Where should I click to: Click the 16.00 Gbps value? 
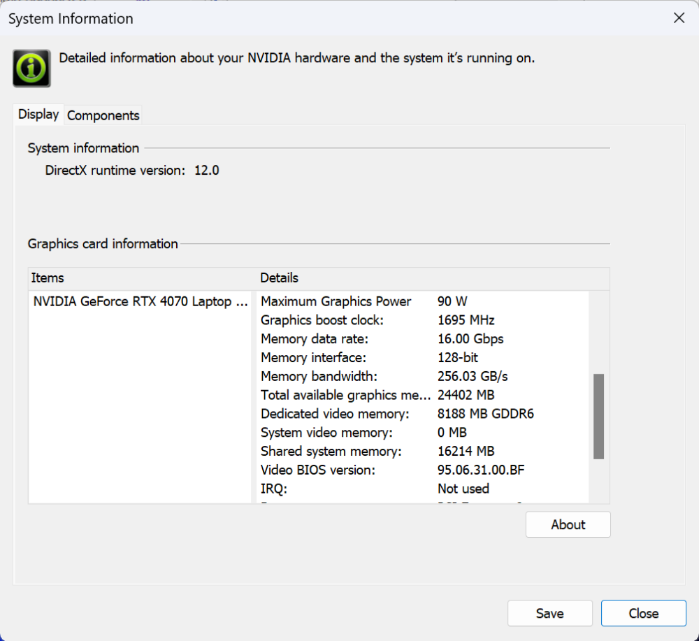tap(470, 339)
